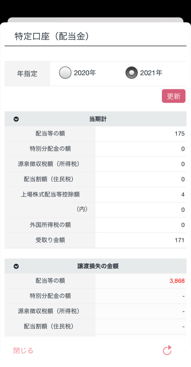The image size is (191, 367).
Task: Click the pink 更新 button
Action: (x=174, y=96)
